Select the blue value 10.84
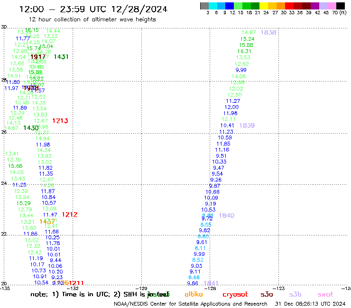This screenshot has width=351, height=308. [48, 197]
